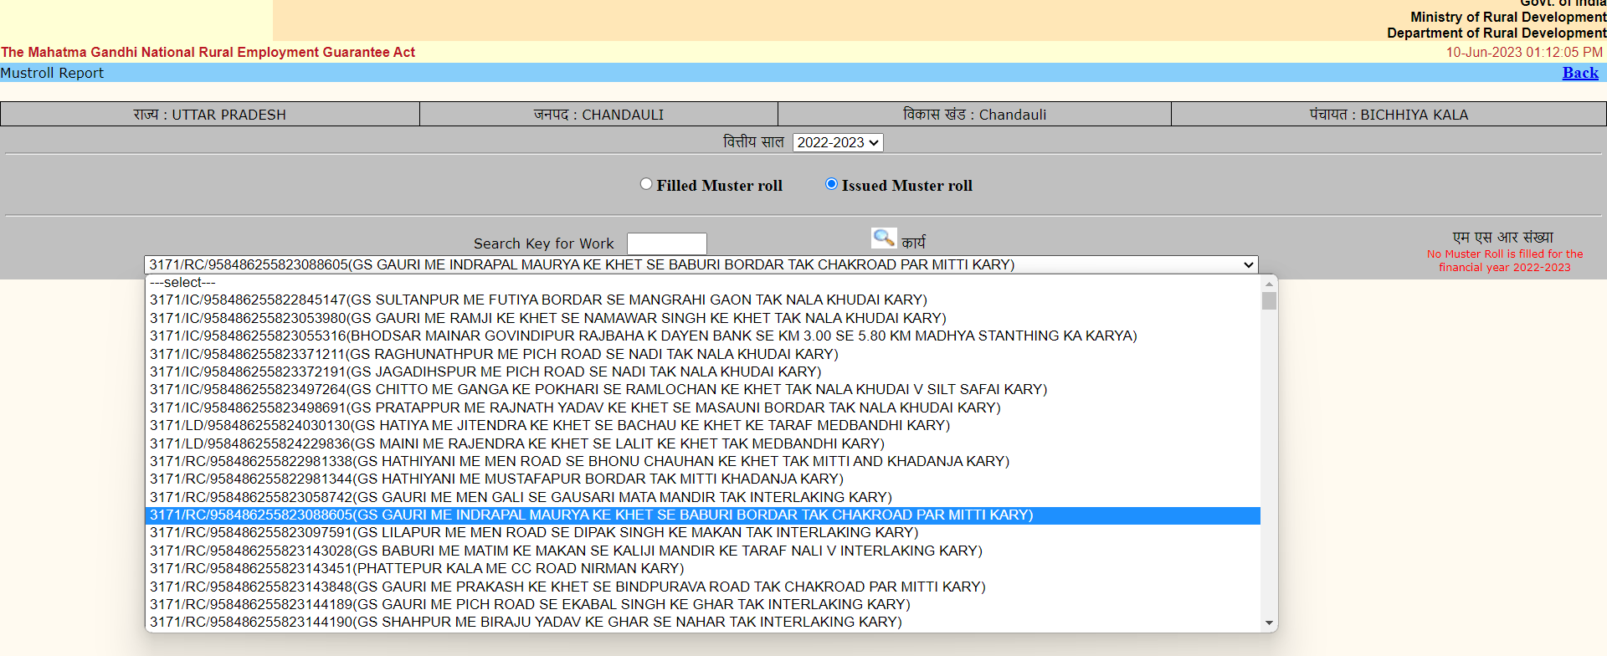Select LILAPUR ME MEN ROAD interlocking option

[534, 533]
